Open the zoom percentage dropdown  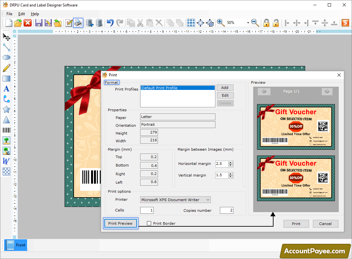pos(248,23)
